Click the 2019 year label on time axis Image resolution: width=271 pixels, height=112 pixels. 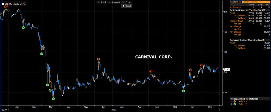4,110
